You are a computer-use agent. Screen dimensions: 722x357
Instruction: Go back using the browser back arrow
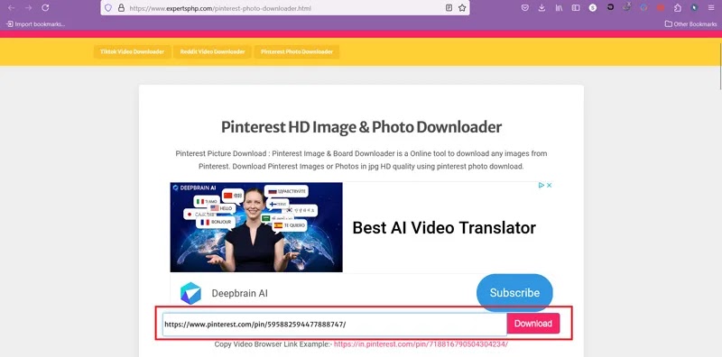[12, 8]
